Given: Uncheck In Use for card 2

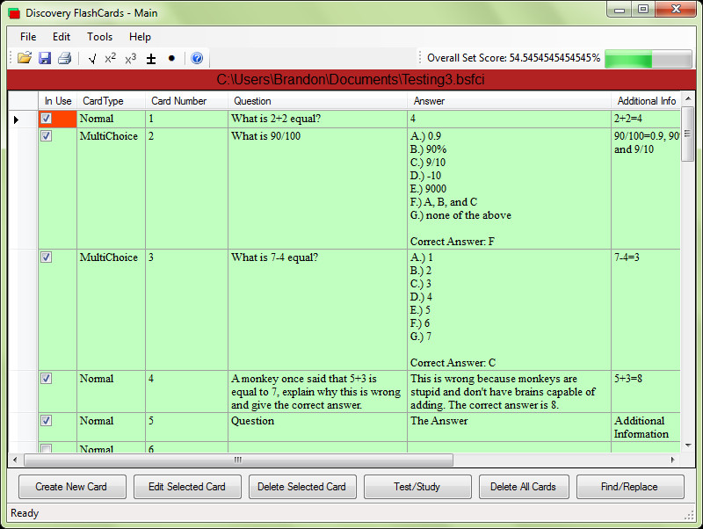Looking at the screenshot, I should click(x=47, y=136).
